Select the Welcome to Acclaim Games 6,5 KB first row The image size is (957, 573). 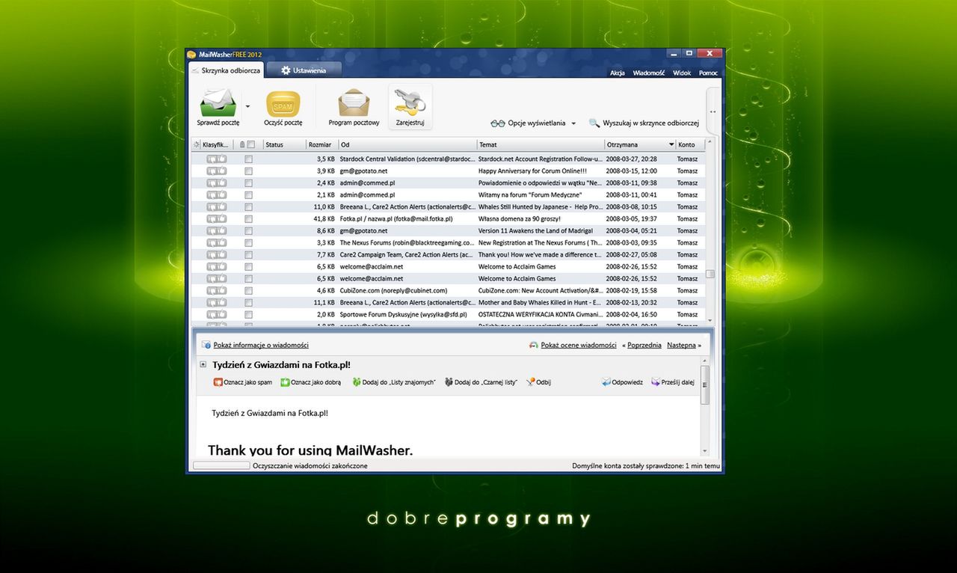(448, 267)
